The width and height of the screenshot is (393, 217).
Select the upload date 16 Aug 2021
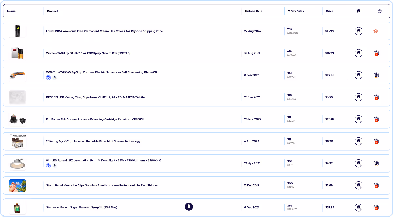(x=252, y=53)
